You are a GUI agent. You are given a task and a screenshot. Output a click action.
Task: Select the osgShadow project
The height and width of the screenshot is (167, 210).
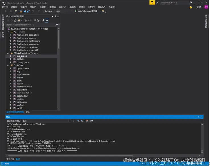pyautogui.click(x=22, y=96)
